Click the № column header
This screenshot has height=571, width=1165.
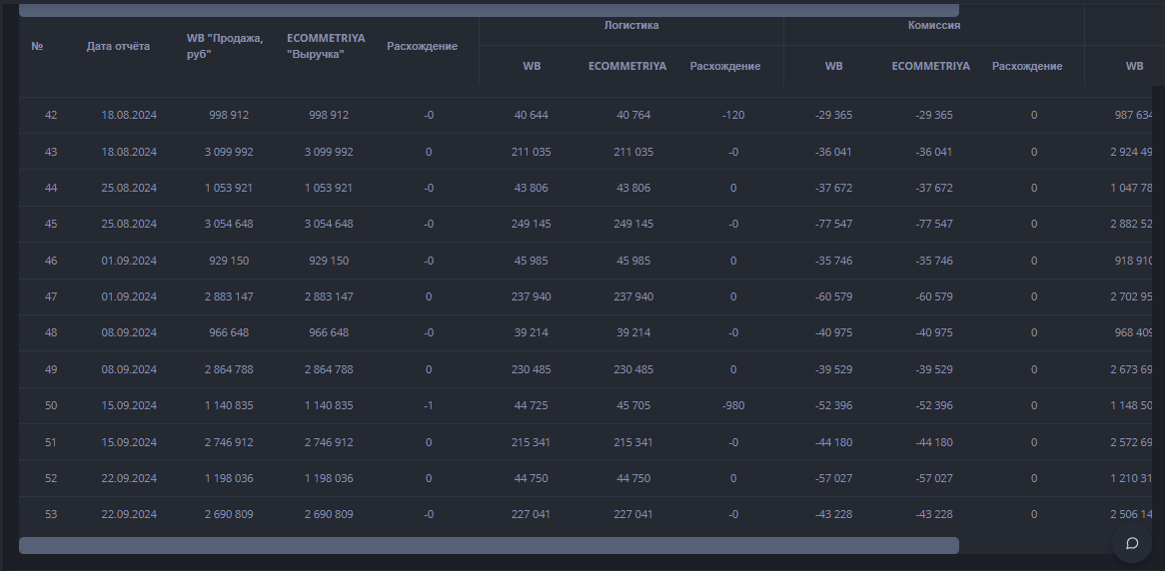pos(37,46)
